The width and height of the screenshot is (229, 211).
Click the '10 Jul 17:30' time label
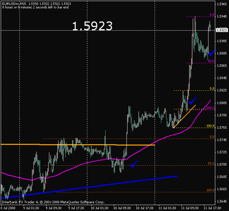[x=145, y=208]
